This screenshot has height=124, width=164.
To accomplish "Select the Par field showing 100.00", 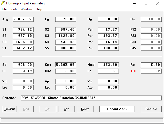I will [x=108, y=48].
